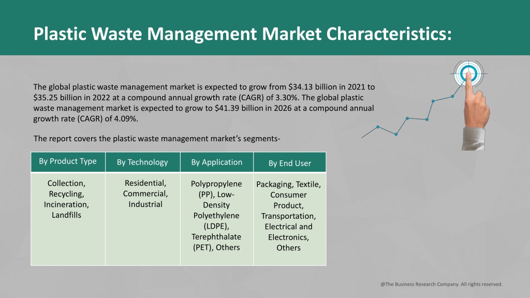This screenshot has height=298, width=530.
Task: Select the 'By Product Type' table header
Action: tap(68, 162)
